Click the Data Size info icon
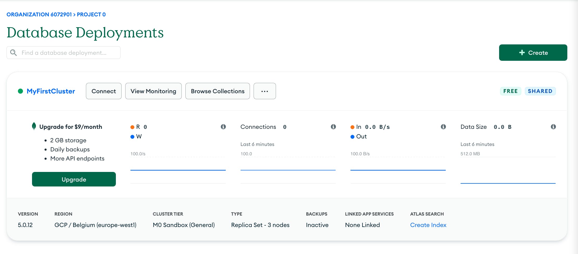578x254 pixels. pyautogui.click(x=553, y=127)
